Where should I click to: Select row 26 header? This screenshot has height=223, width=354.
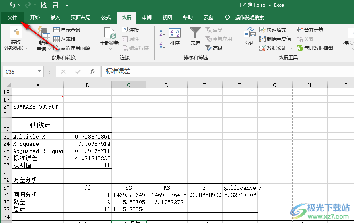coord(6,158)
